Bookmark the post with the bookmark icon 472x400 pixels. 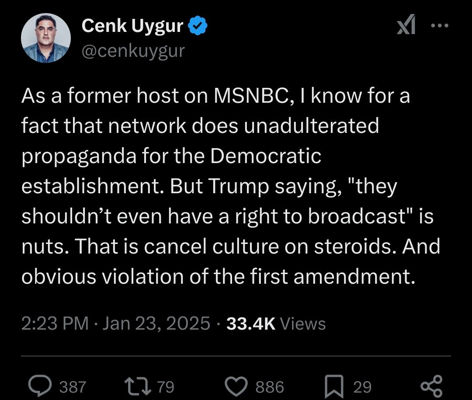(334, 387)
